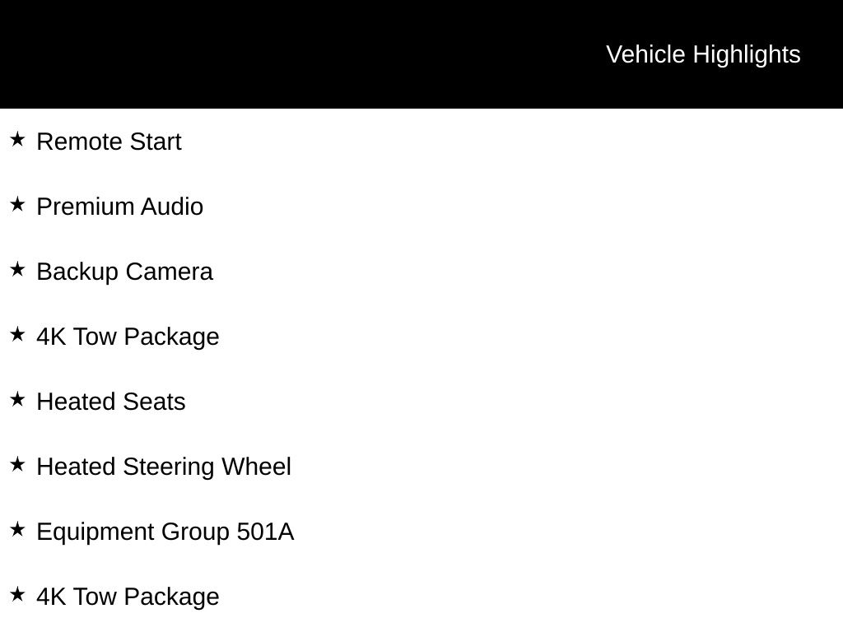Click the star beside the last 4K Tow Package

click(17, 594)
